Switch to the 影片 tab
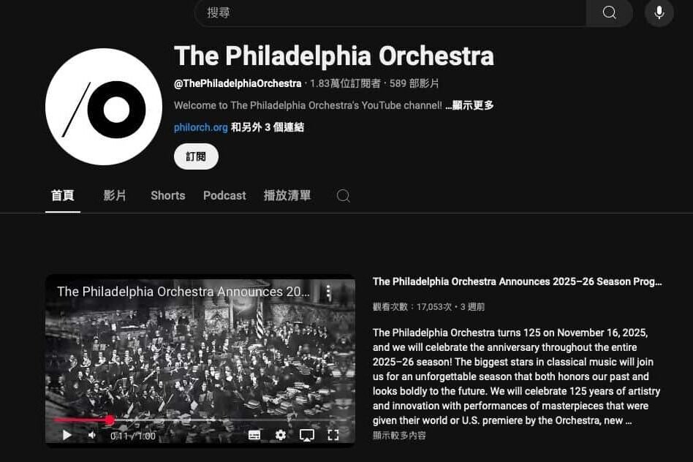Screen dimensions: 693x462 coord(115,195)
